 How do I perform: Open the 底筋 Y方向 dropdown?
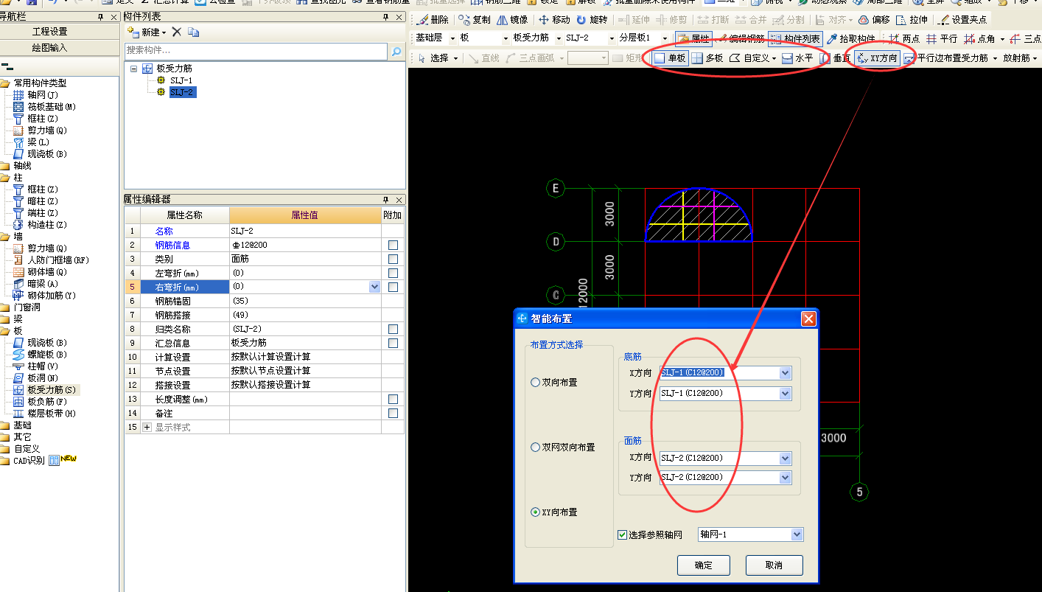785,394
